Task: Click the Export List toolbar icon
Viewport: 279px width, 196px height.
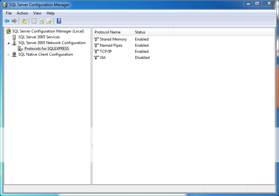Action: (x=49, y=21)
